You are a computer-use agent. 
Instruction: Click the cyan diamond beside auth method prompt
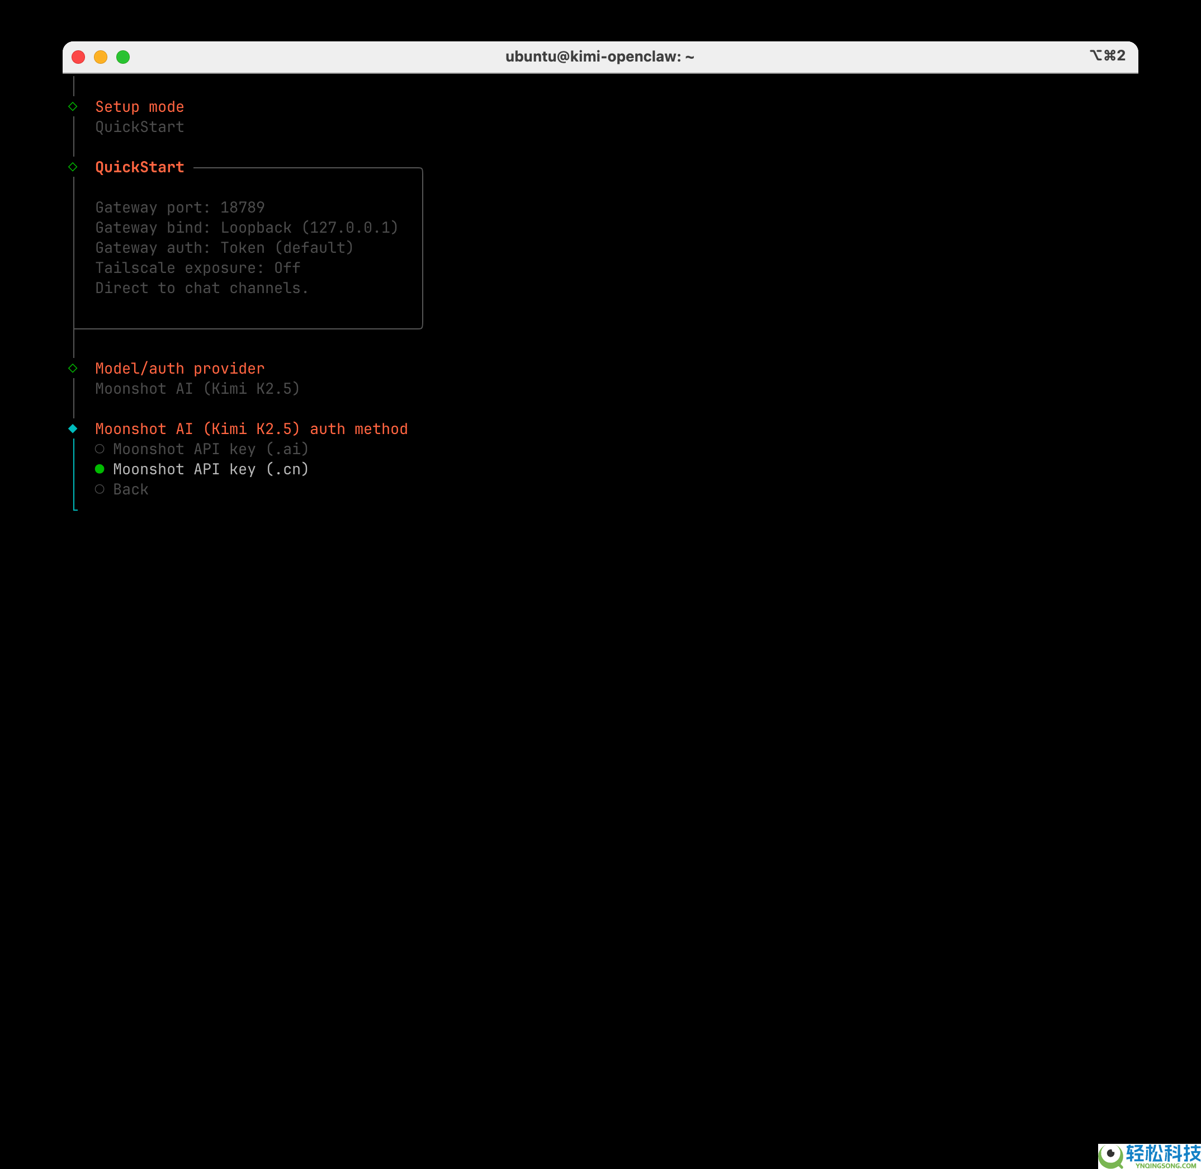(73, 428)
